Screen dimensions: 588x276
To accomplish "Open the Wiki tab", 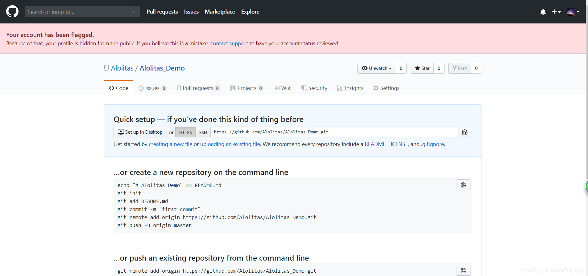I will click(283, 88).
